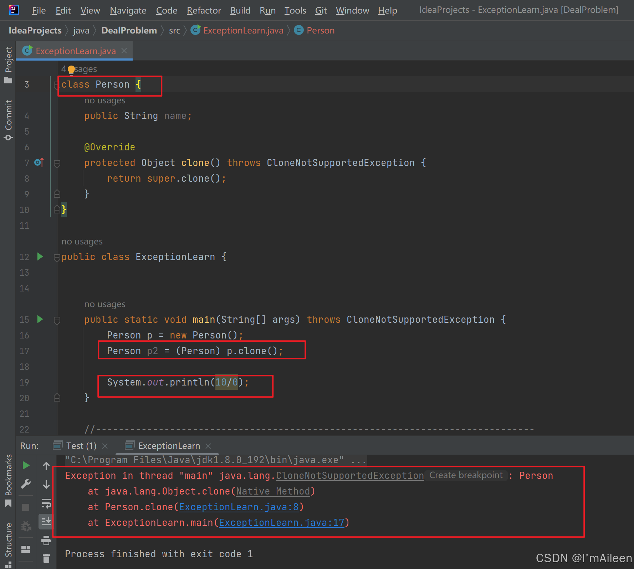Switch to Test (1) run tab
The height and width of the screenshot is (569, 634).
81,446
